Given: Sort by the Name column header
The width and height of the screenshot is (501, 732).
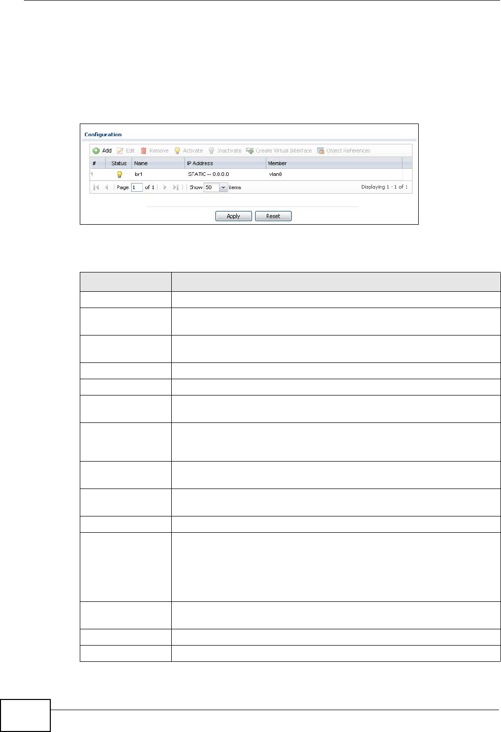Looking at the screenshot, I should pos(159,163).
